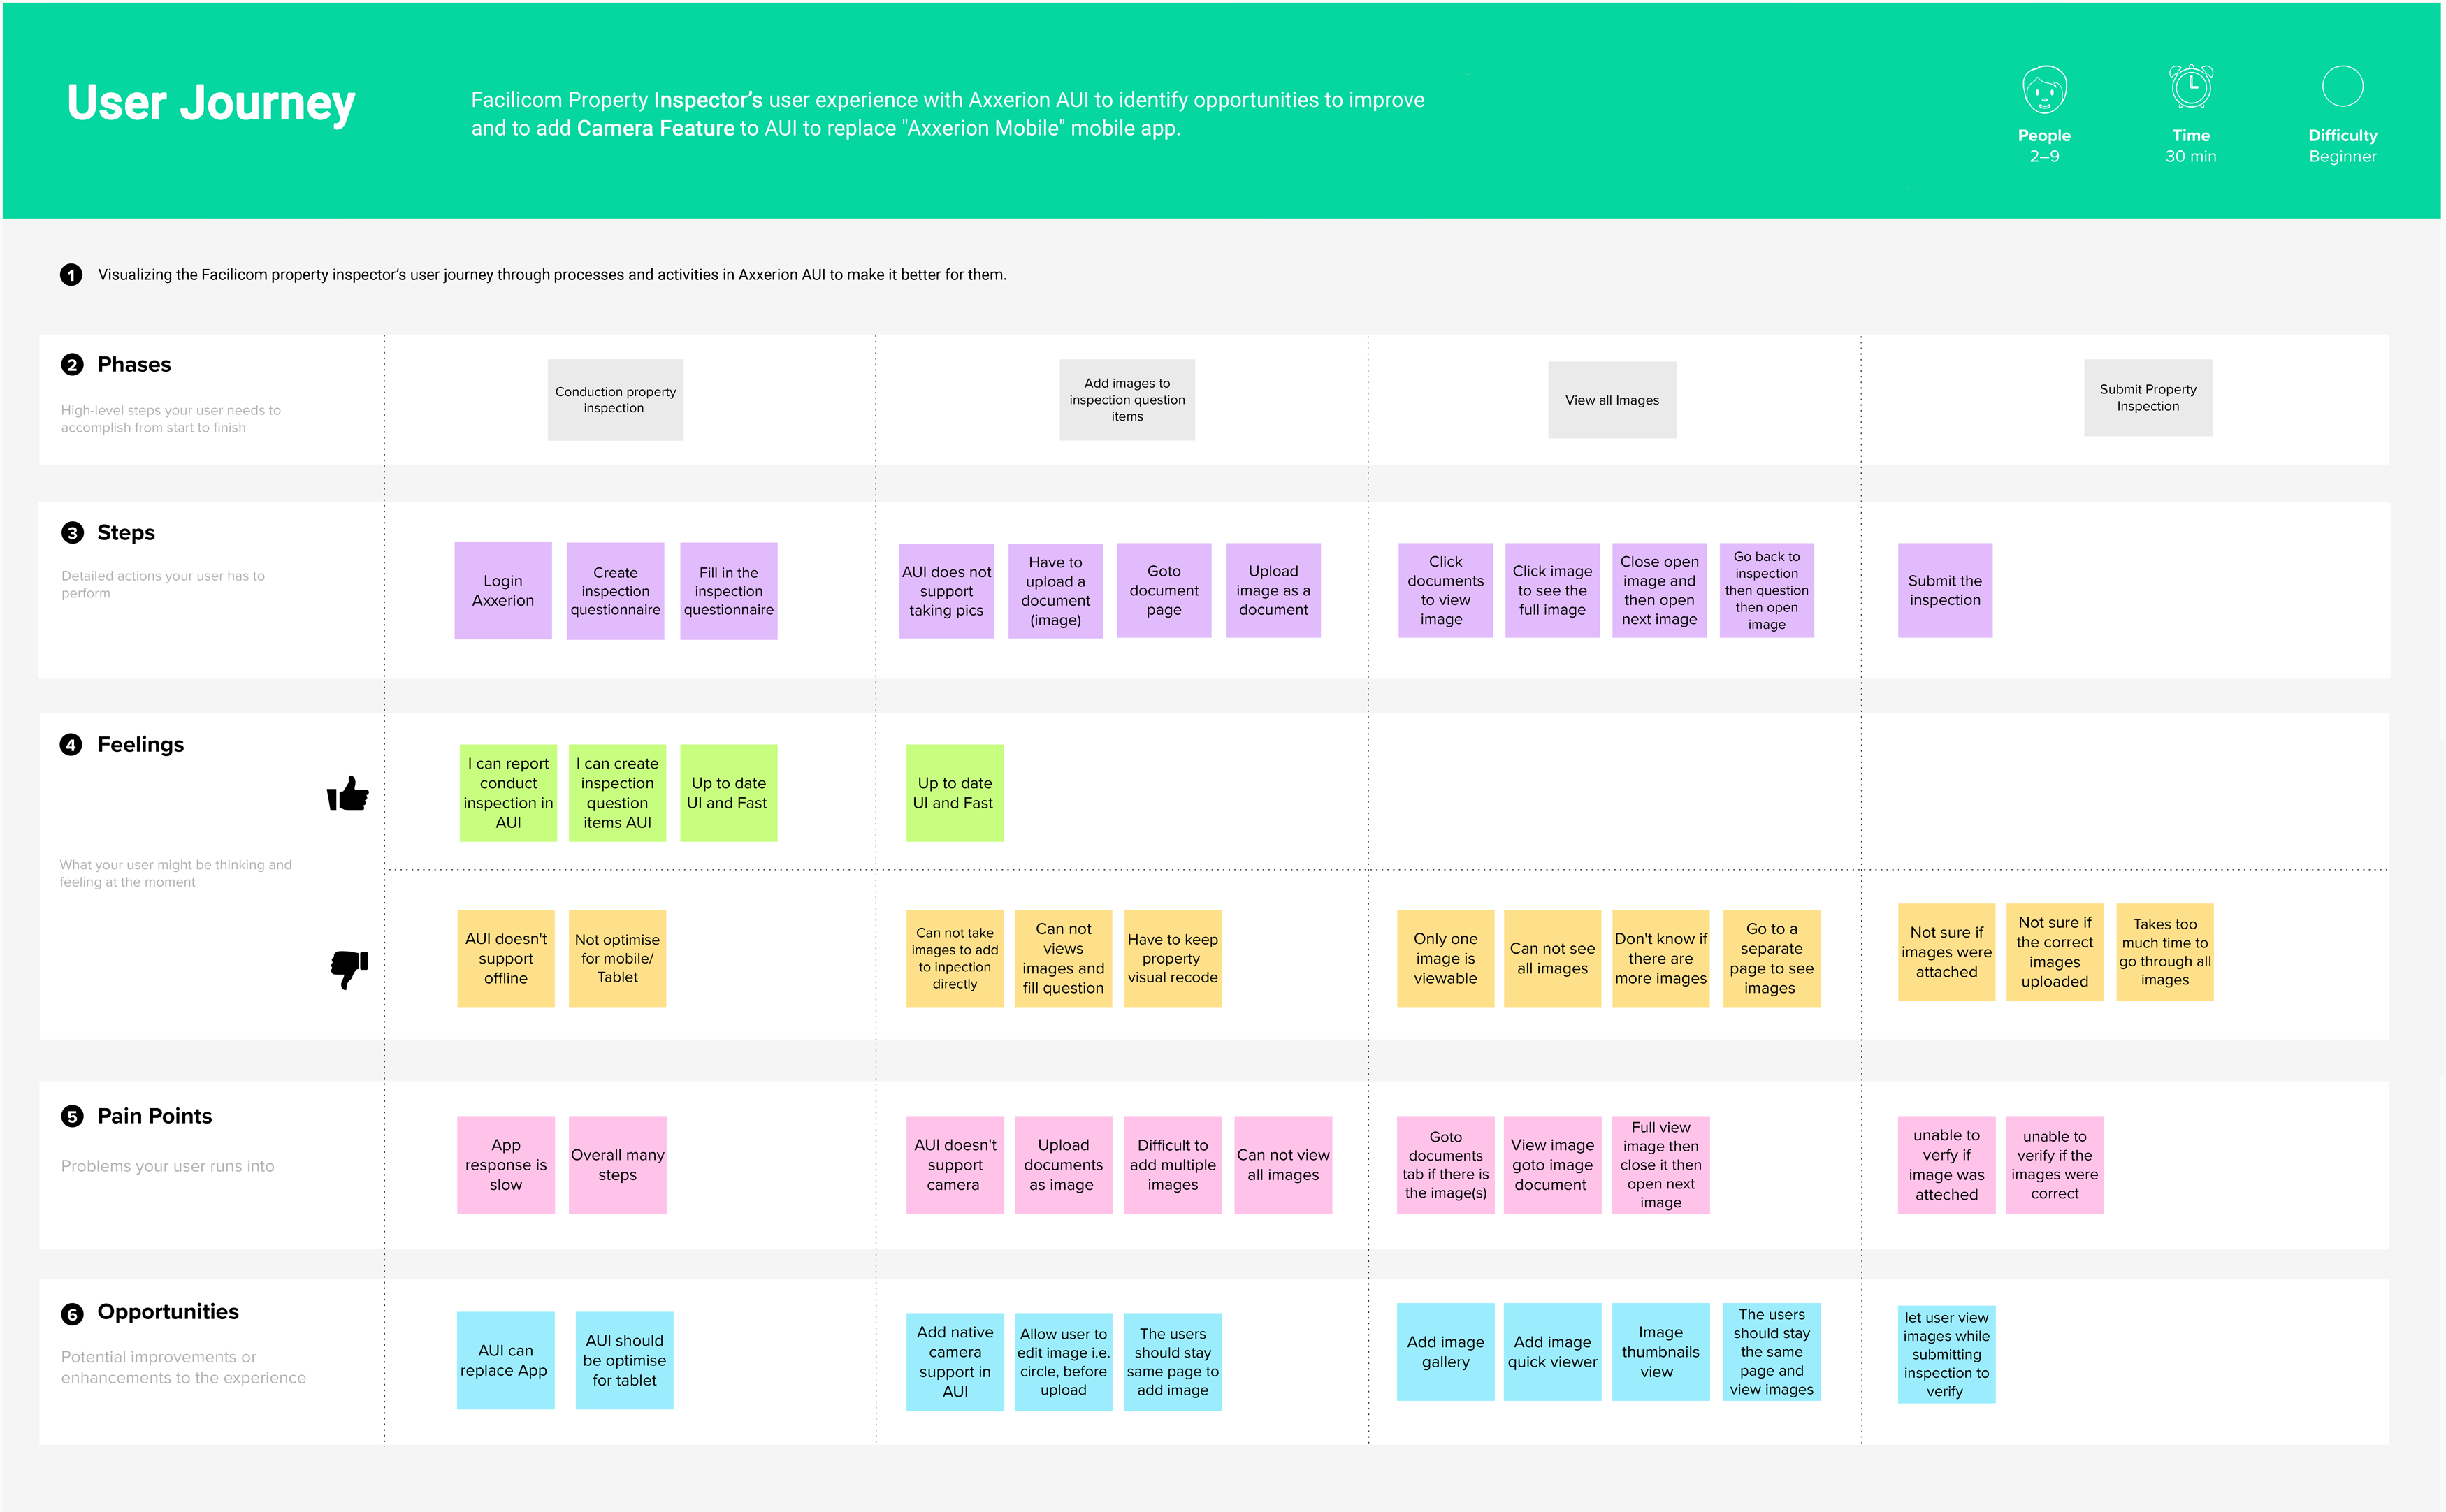Select 'Add image quick viewer' blue note

point(1552,1352)
